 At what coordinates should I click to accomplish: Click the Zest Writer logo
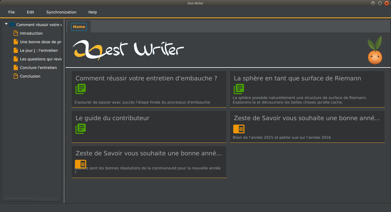[x=128, y=50]
